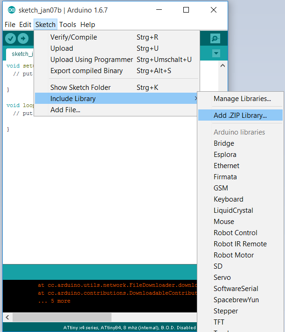285x332 pixels.
Task: Close the Sketch menu
Action: coord(45,25)
